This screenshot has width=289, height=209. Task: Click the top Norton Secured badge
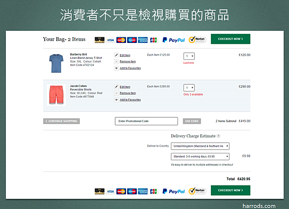197,40
